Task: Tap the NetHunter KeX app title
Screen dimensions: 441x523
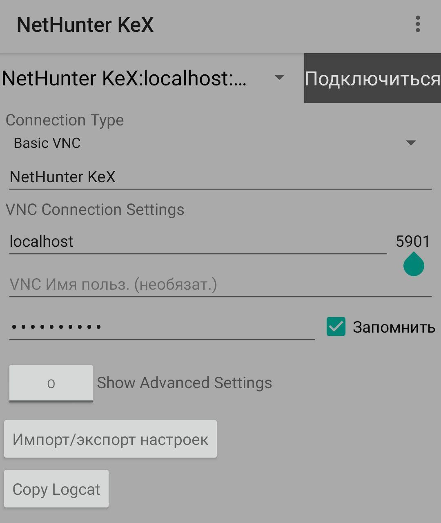Action: [x=85, y=25]
